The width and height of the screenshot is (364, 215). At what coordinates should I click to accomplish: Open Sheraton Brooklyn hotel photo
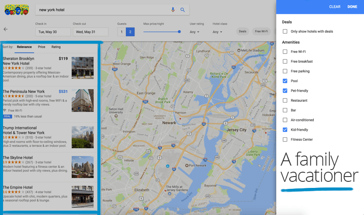pos(83,68)
